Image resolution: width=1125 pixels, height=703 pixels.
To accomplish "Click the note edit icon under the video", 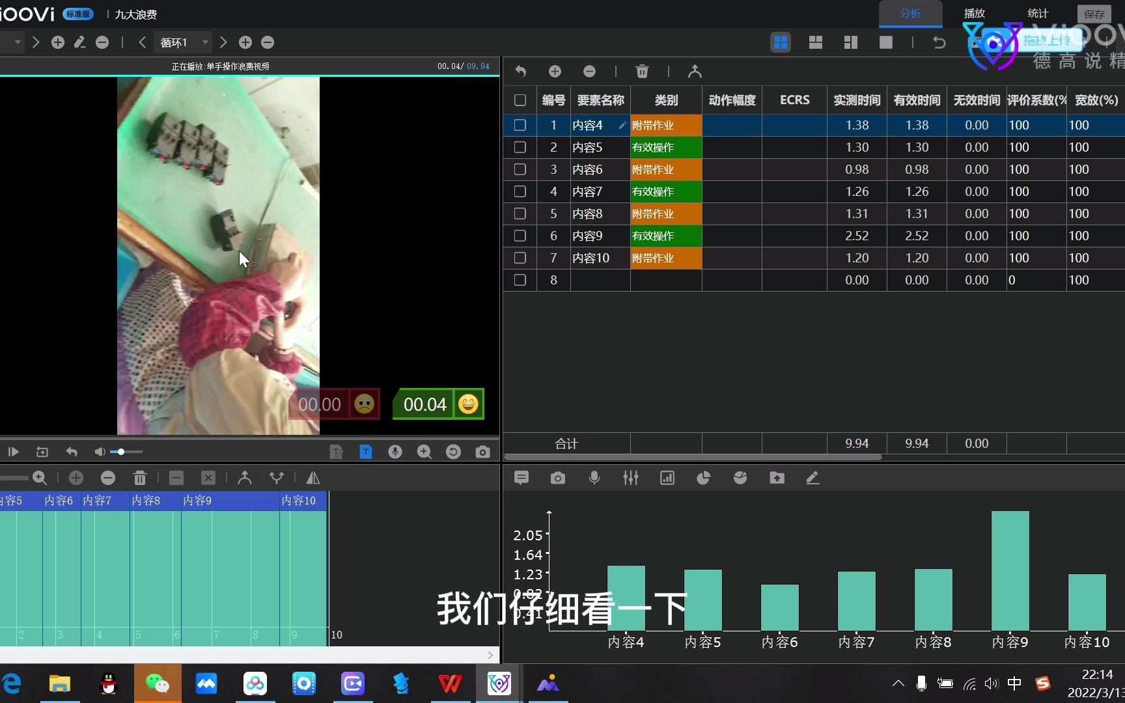I will pyautogui.click(x=337, y=452).
